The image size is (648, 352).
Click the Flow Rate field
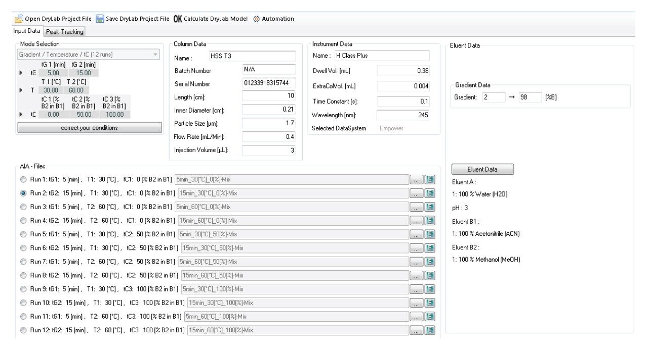click(269, 136)
